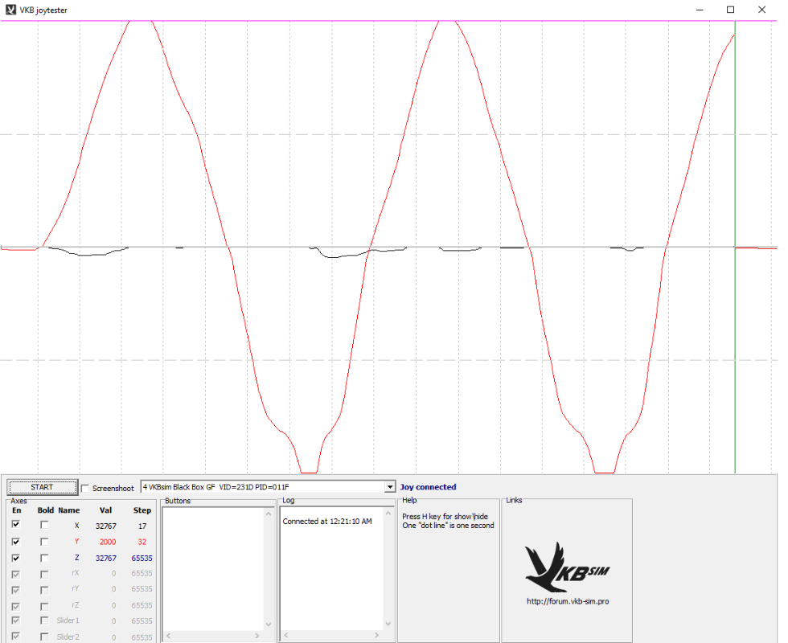Enable Bold for the Y axis
Screen dimensions: 788x643
click(45, 541)
